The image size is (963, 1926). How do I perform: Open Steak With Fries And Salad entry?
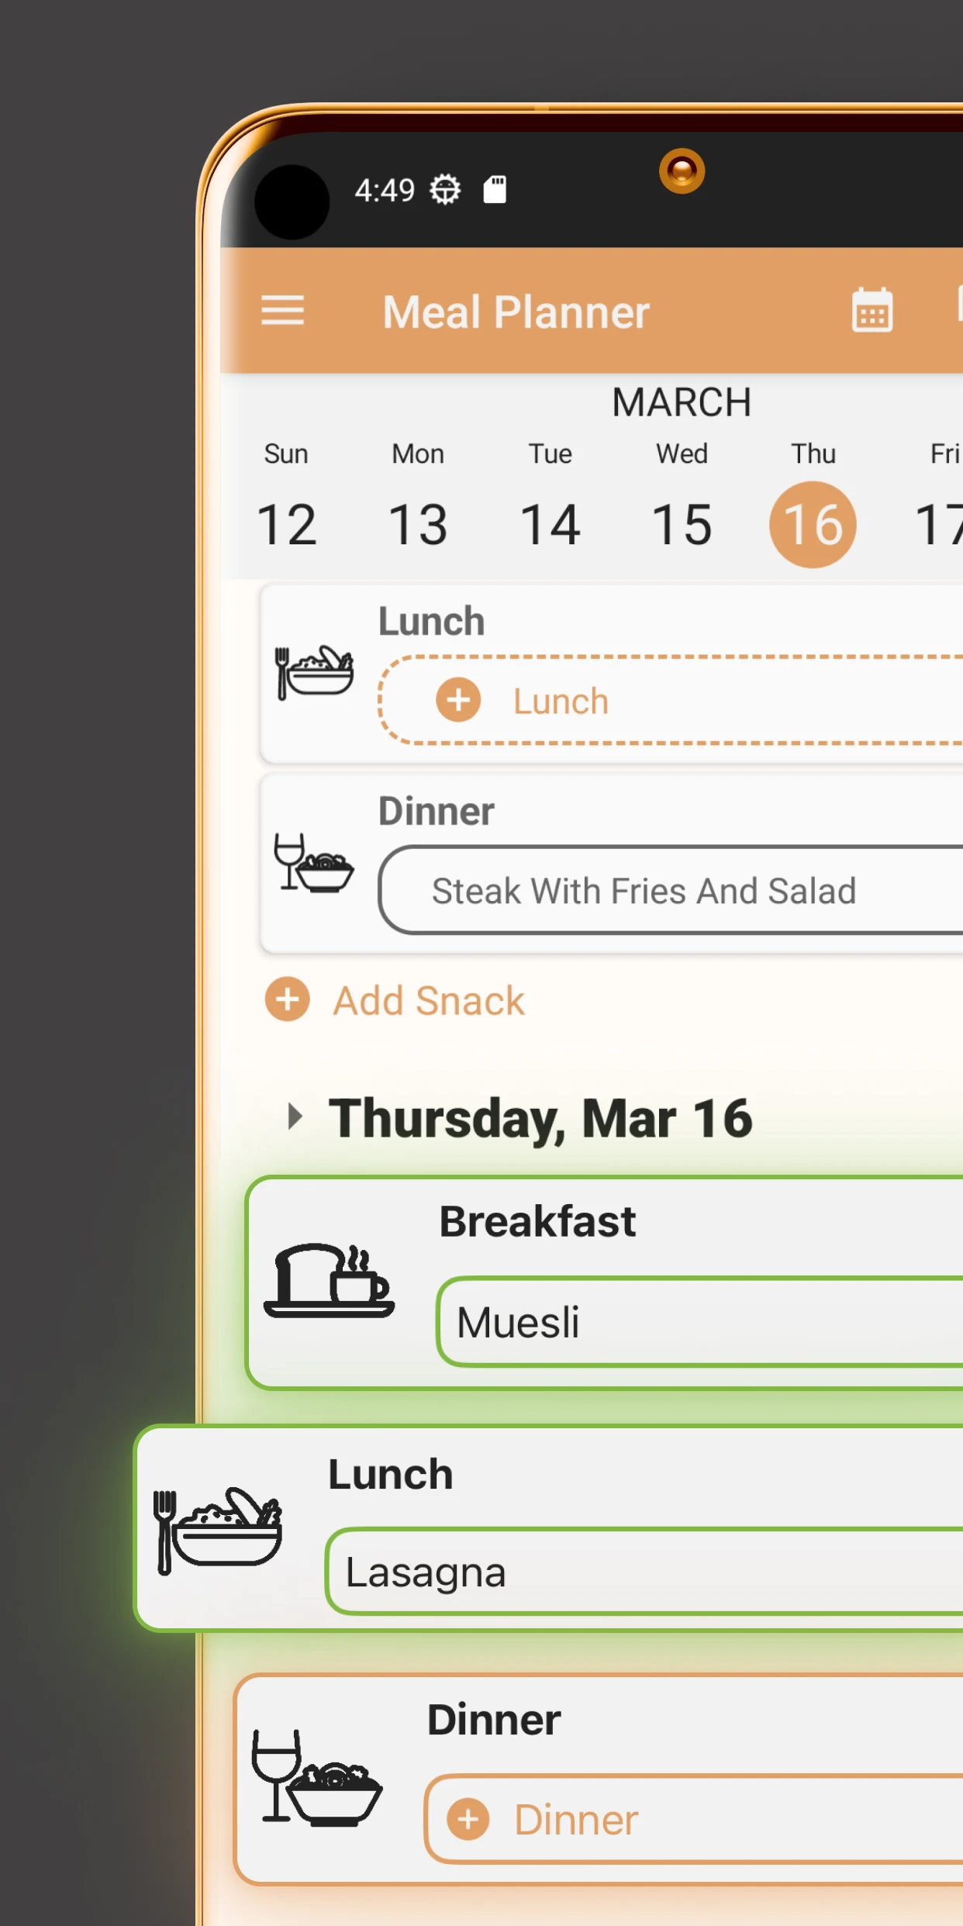pyautogui.click(x=671, y=890)
